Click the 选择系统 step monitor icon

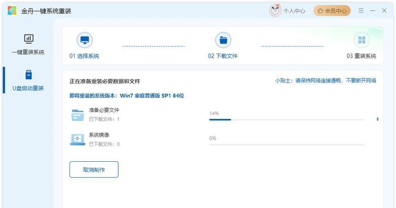[85, 40]
